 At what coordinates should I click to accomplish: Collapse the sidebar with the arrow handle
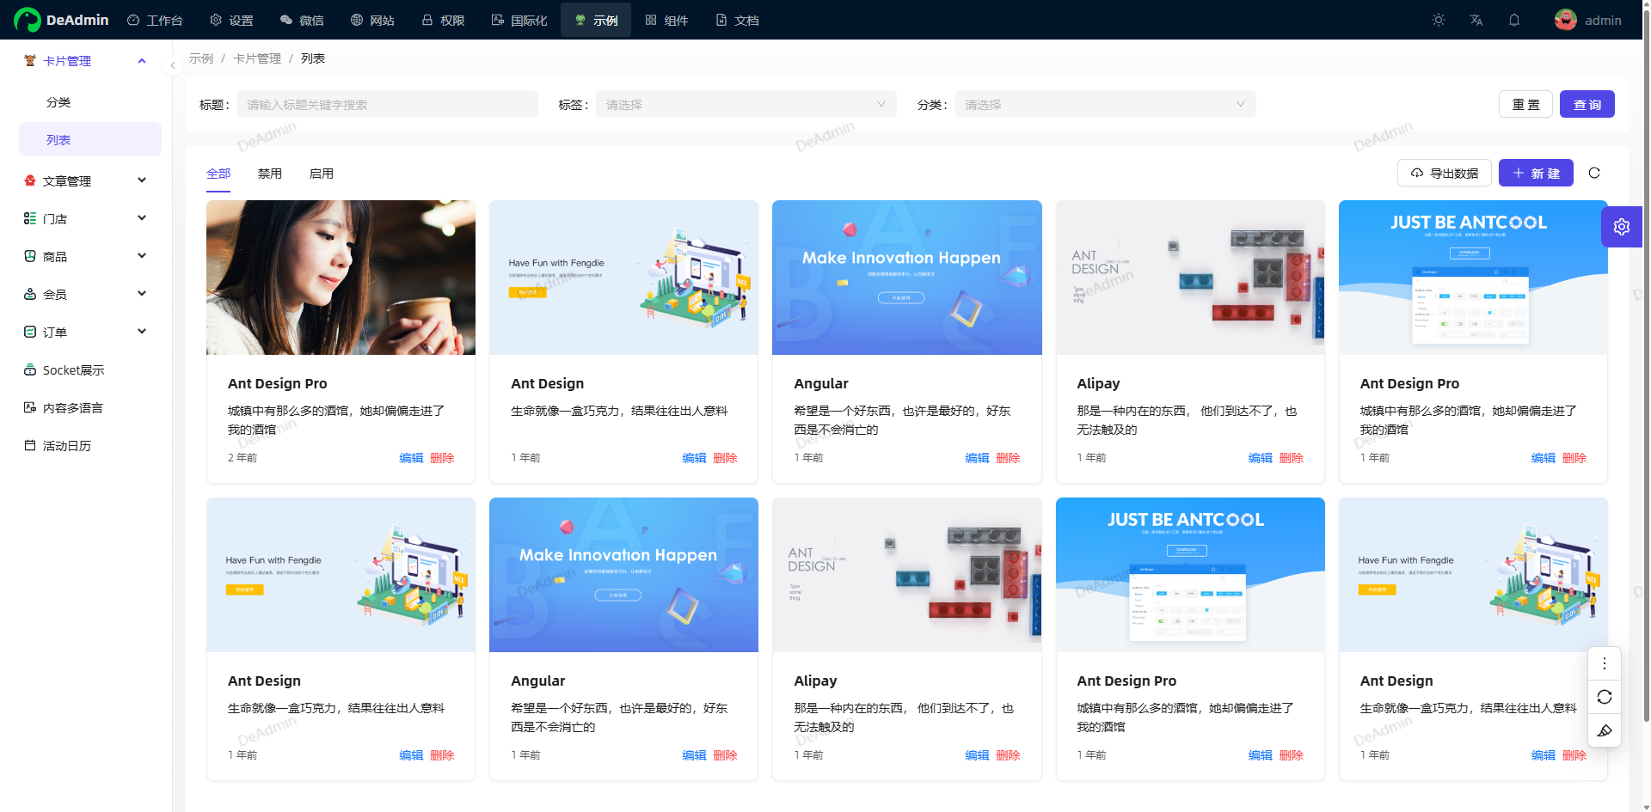(x=173, y=65)
